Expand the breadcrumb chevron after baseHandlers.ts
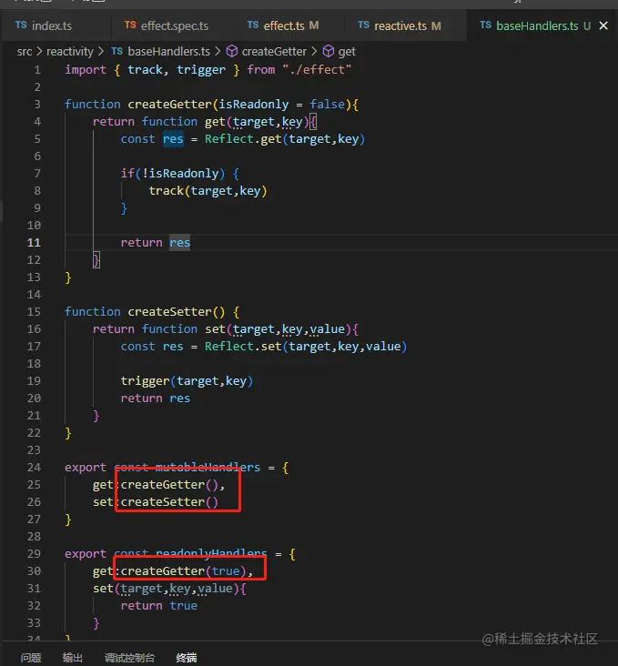The width and height of the screenshot is (618, 666). (x=218, y=51)
